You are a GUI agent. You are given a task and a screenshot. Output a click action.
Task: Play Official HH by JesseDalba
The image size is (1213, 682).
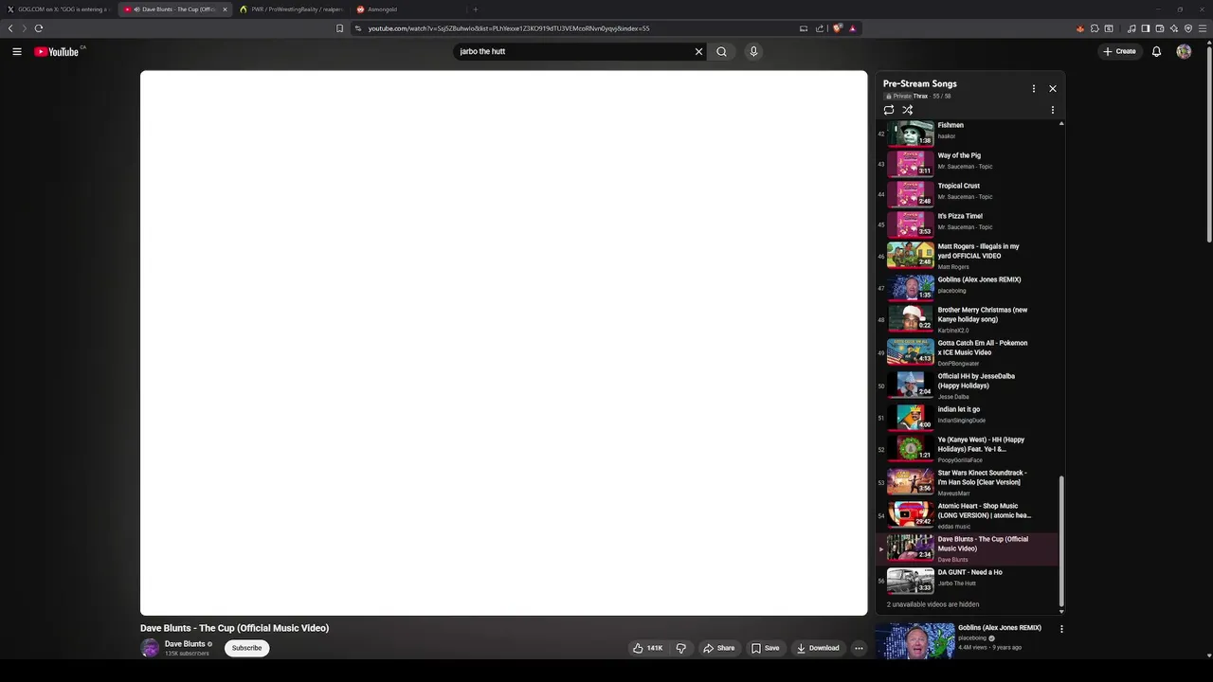967,386
